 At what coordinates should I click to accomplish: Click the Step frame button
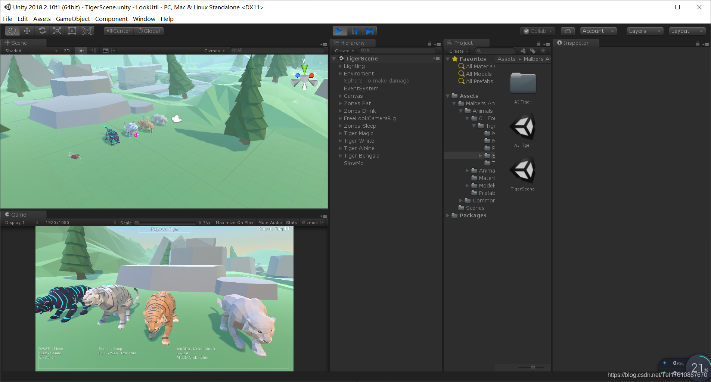point(369,31)
